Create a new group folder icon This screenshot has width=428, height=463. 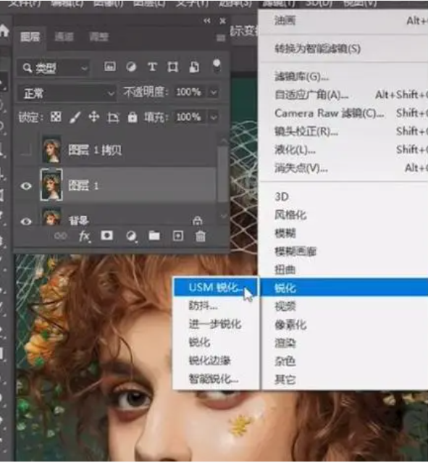tap(154, 236)
